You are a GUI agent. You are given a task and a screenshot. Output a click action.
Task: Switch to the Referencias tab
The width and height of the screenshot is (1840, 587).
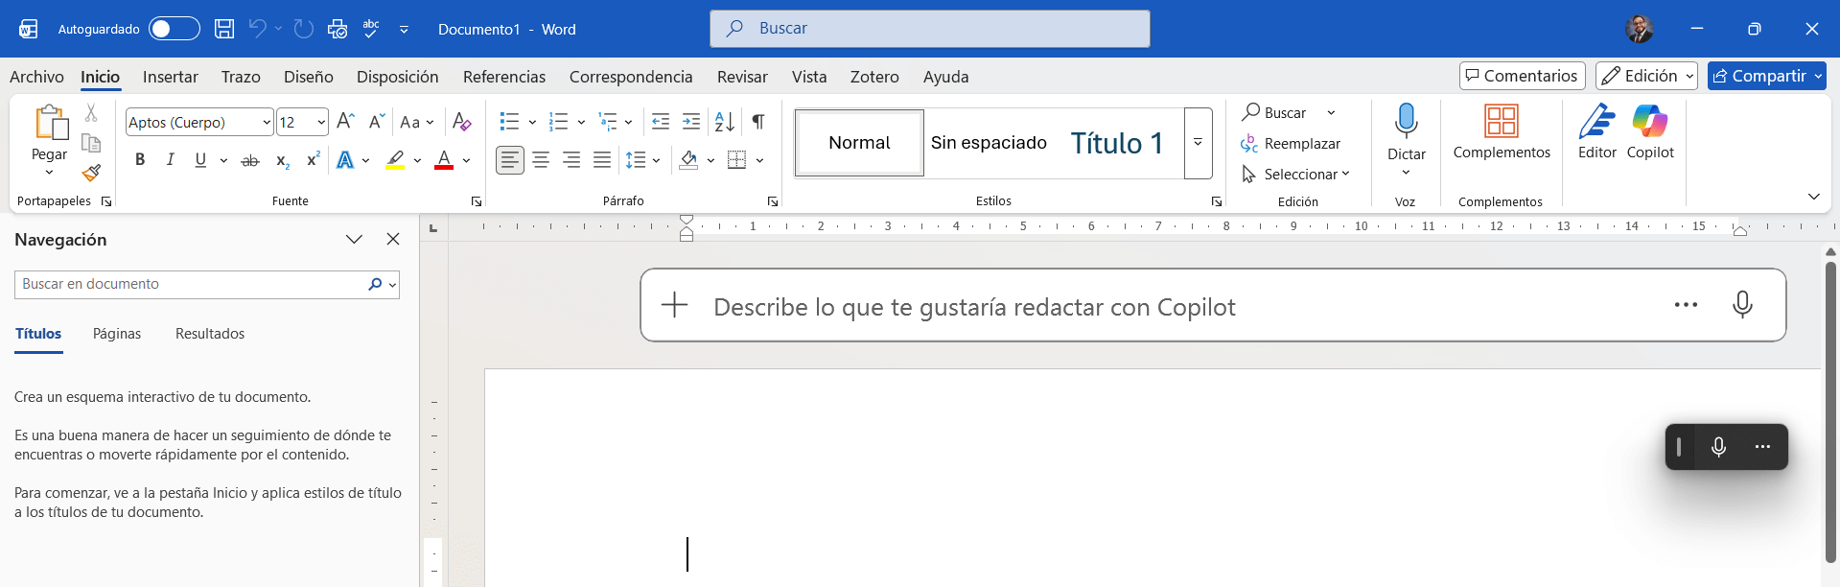point(504,77)
